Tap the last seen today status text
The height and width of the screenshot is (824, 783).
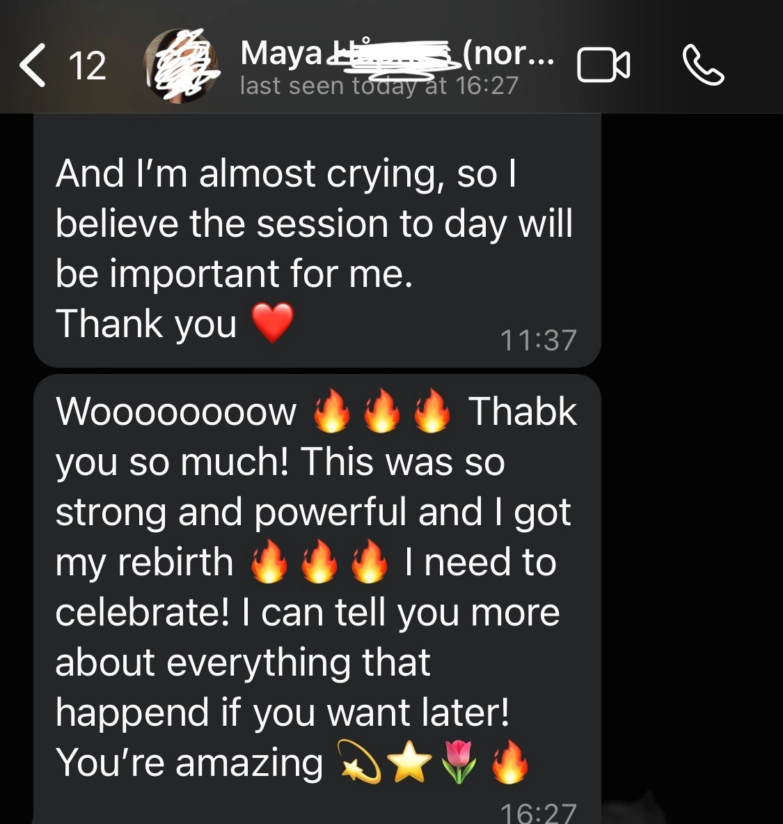(x=379, y=86)
